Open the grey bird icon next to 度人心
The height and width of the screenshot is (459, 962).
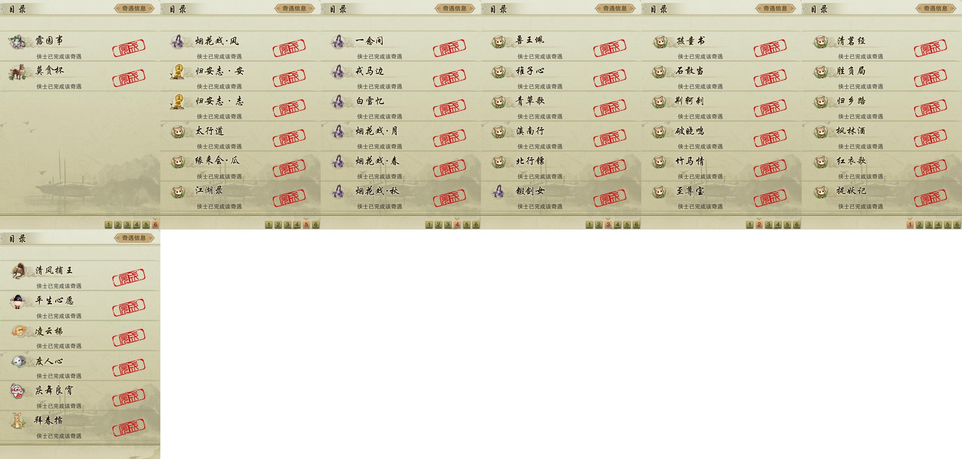tap(18, 361)
